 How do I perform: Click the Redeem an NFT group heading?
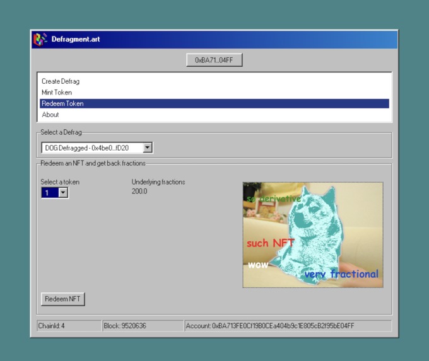click(93, 163)
